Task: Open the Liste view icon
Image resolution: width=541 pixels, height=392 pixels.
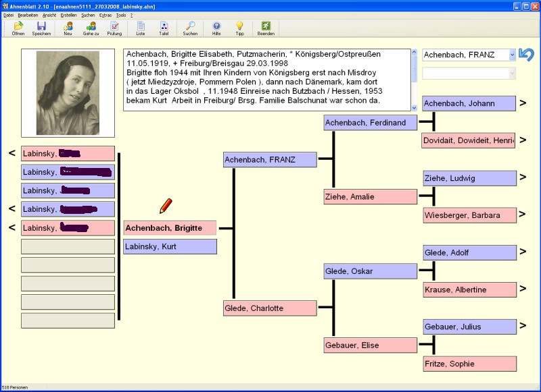Action: pyautogui.click(x=141, y=26)
